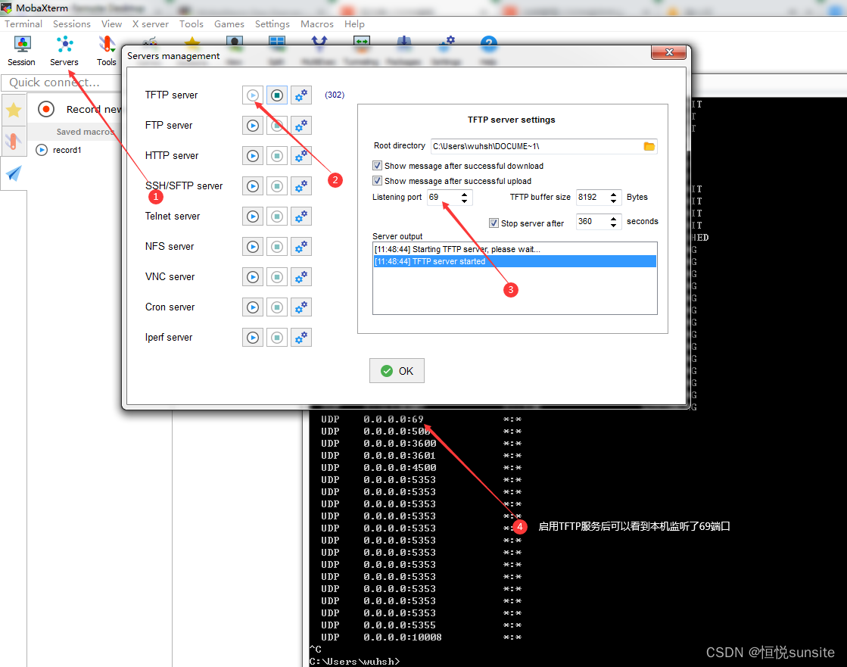Start the FTP server
Screen dimensions: 847x667
pos(252,126)
